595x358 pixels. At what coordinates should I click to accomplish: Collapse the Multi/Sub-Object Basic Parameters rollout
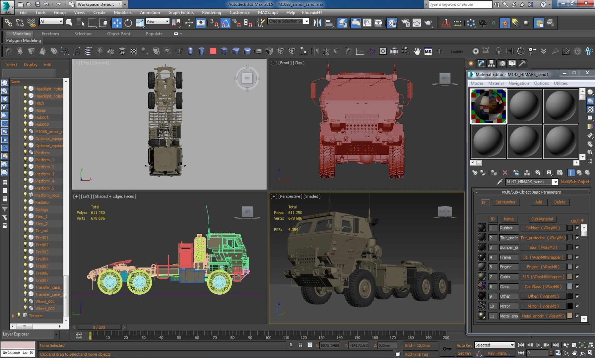click(477, 192)
